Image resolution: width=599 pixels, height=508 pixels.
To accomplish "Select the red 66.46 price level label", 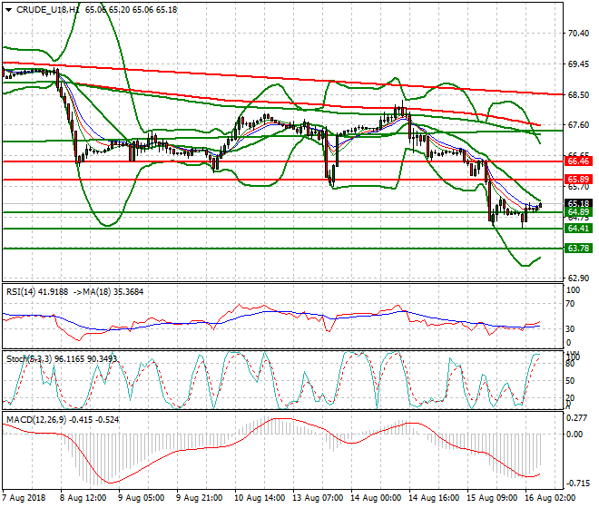I will (578, 161).
